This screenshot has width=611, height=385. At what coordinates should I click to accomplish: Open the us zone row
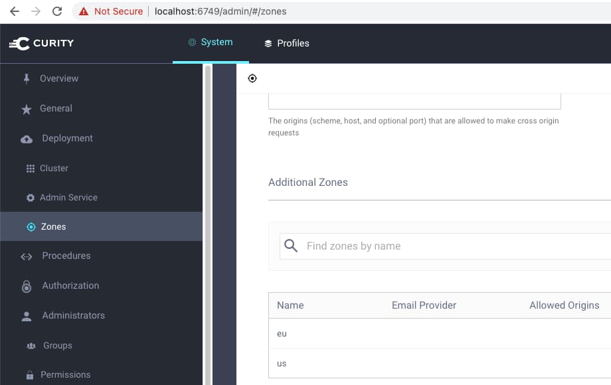click(x=282, y=364)
